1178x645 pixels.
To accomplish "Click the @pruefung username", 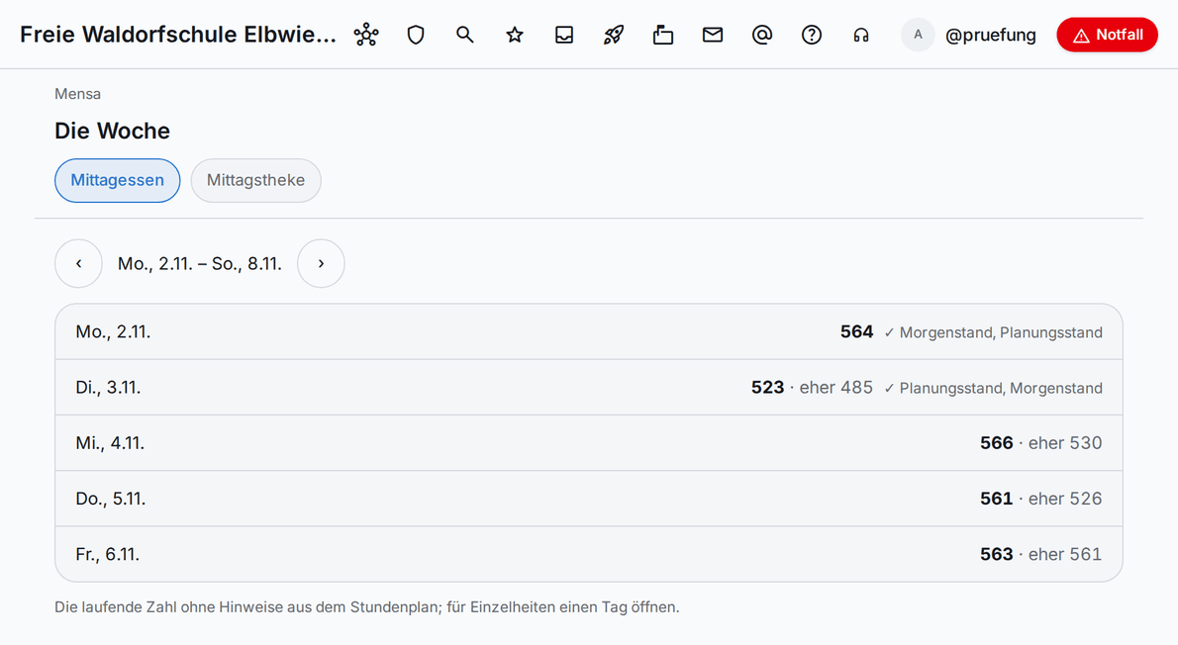I will point(990,35).
